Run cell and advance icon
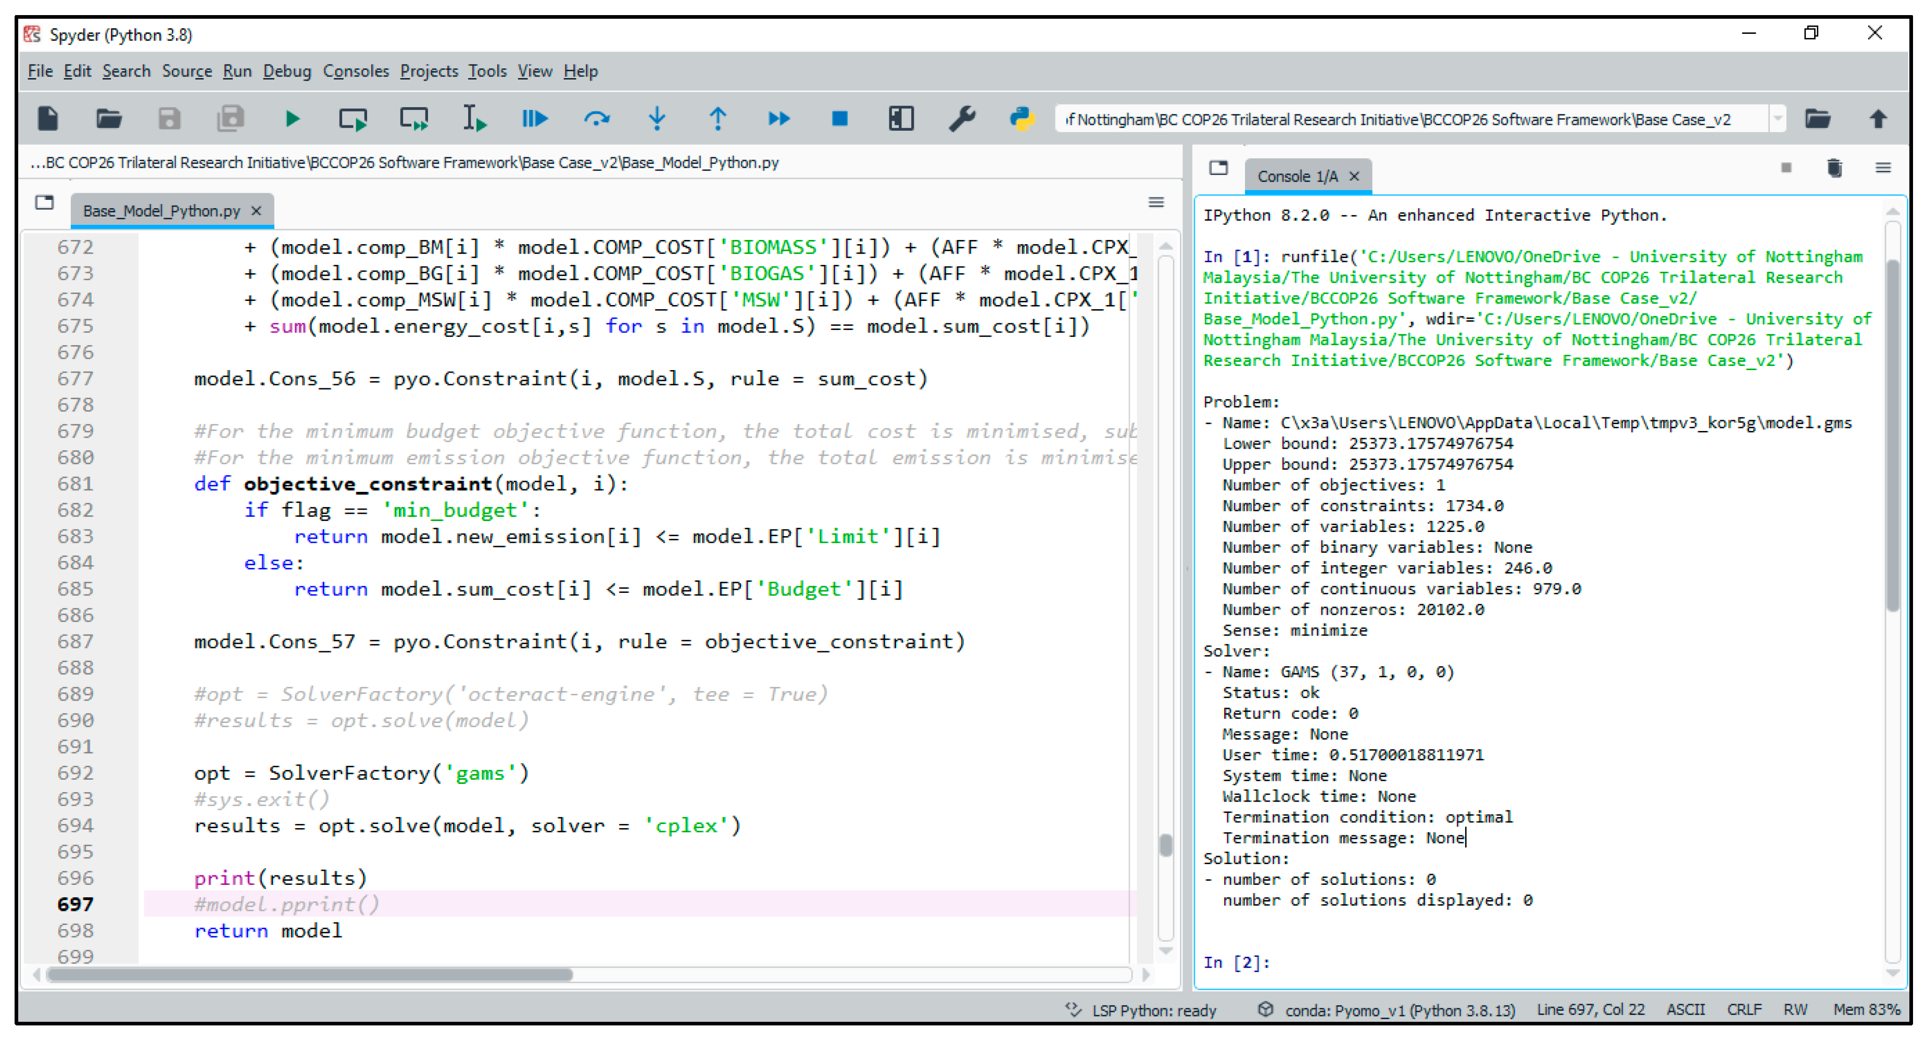Image resolution: width=1925 pixels, height=1040 pixels. [414, 119]
